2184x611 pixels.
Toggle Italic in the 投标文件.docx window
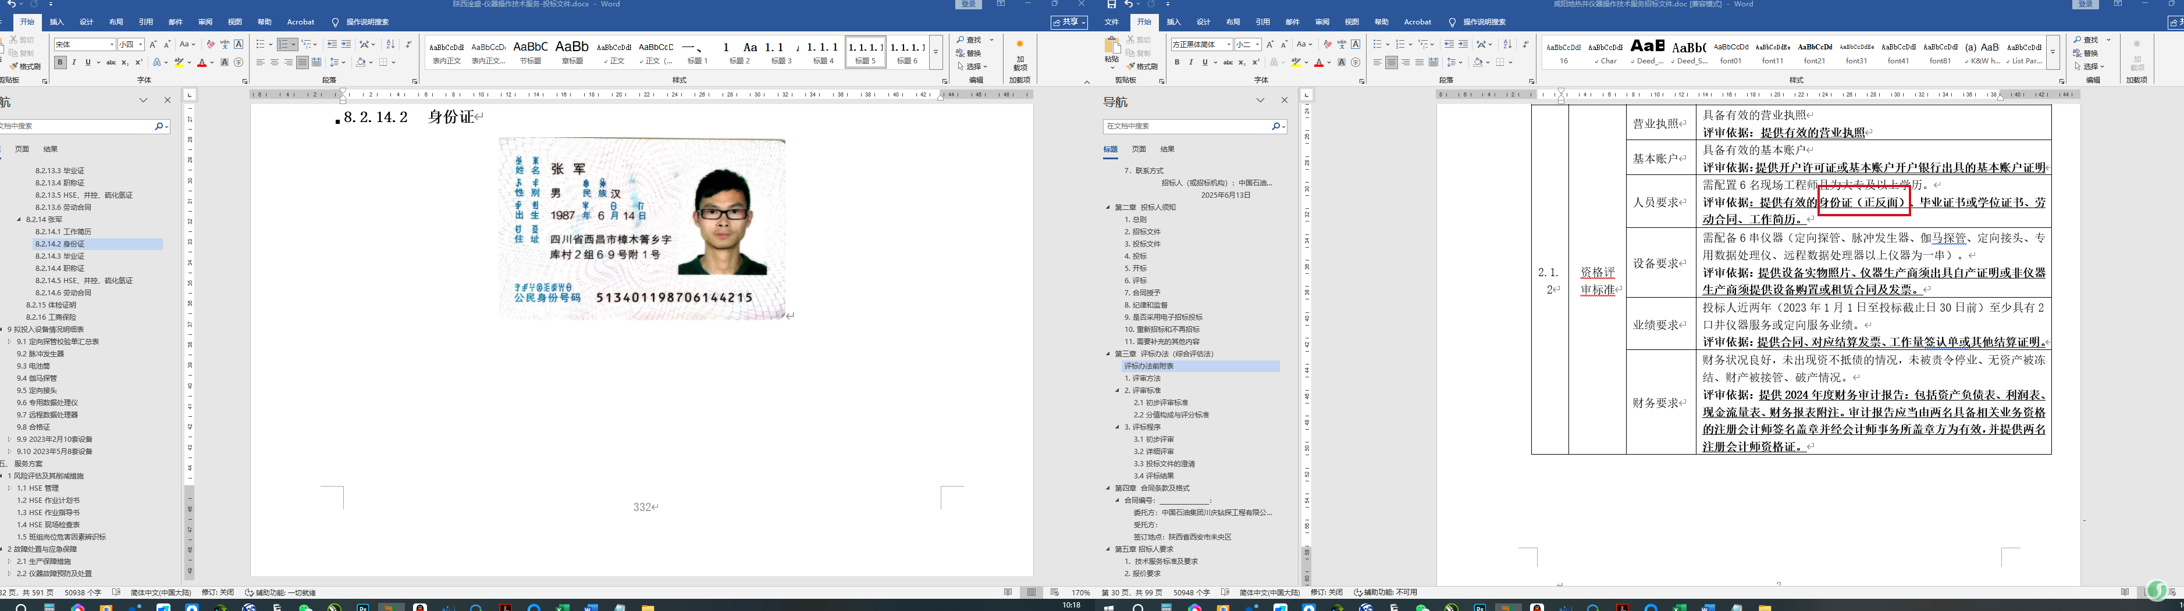pyautogui.click(x=74, y=62)
